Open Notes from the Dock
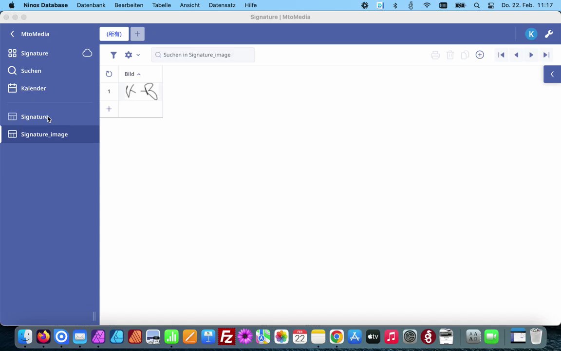Viewport: 561px width, 351px height. [318, 337]
